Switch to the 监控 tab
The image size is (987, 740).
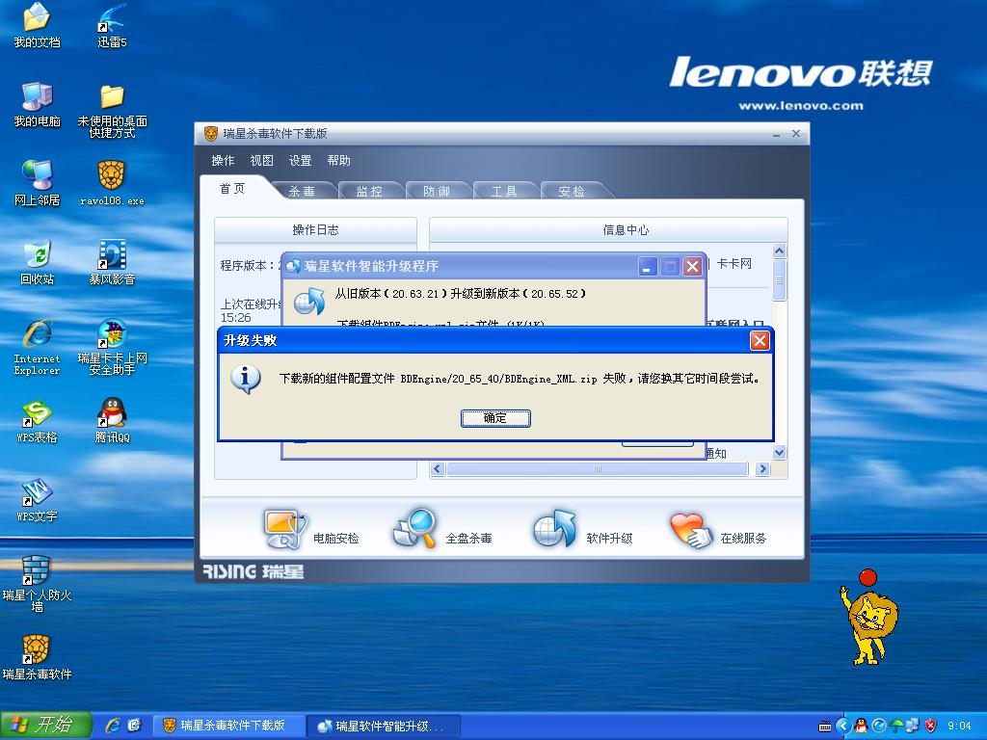pos(369,191)
